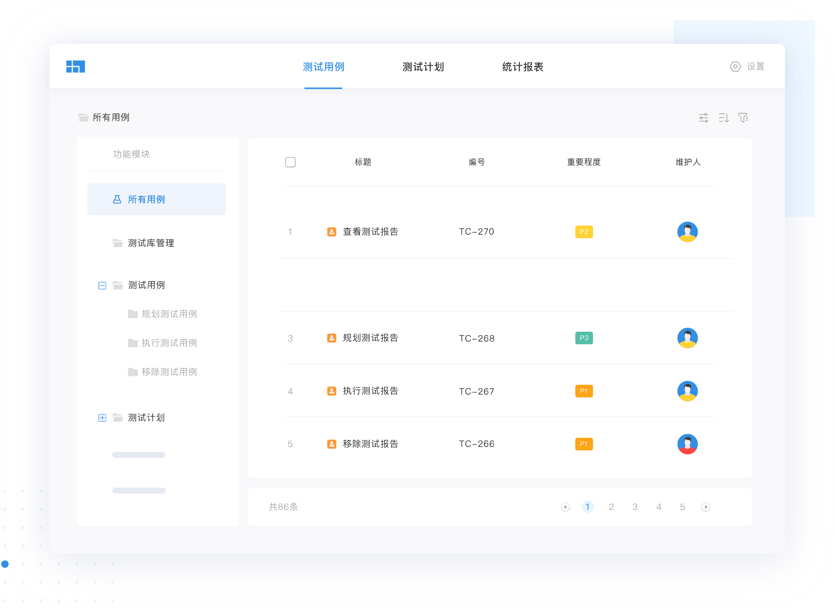Image resolution: width=835 pixels, height=608 pixels.
Task: Click orange case icon for 查看测试报告
Action: [332, 232]
